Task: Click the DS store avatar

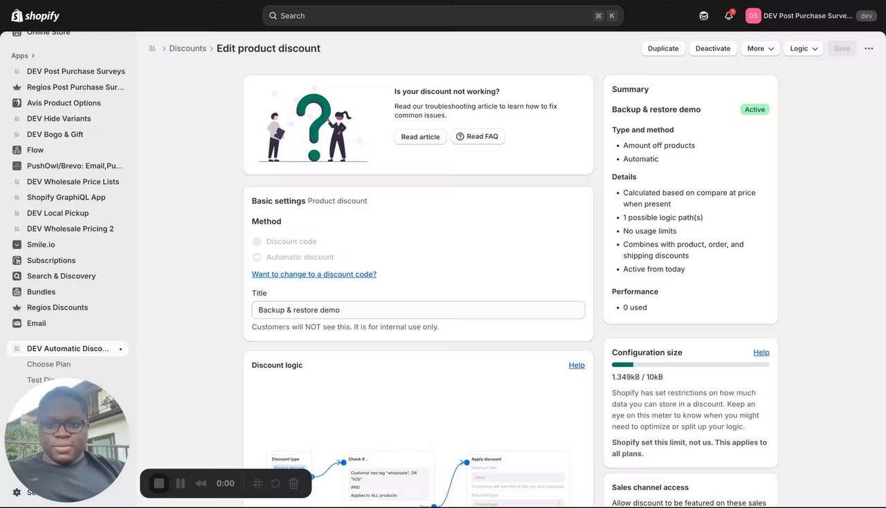Action: coord(753,15)
